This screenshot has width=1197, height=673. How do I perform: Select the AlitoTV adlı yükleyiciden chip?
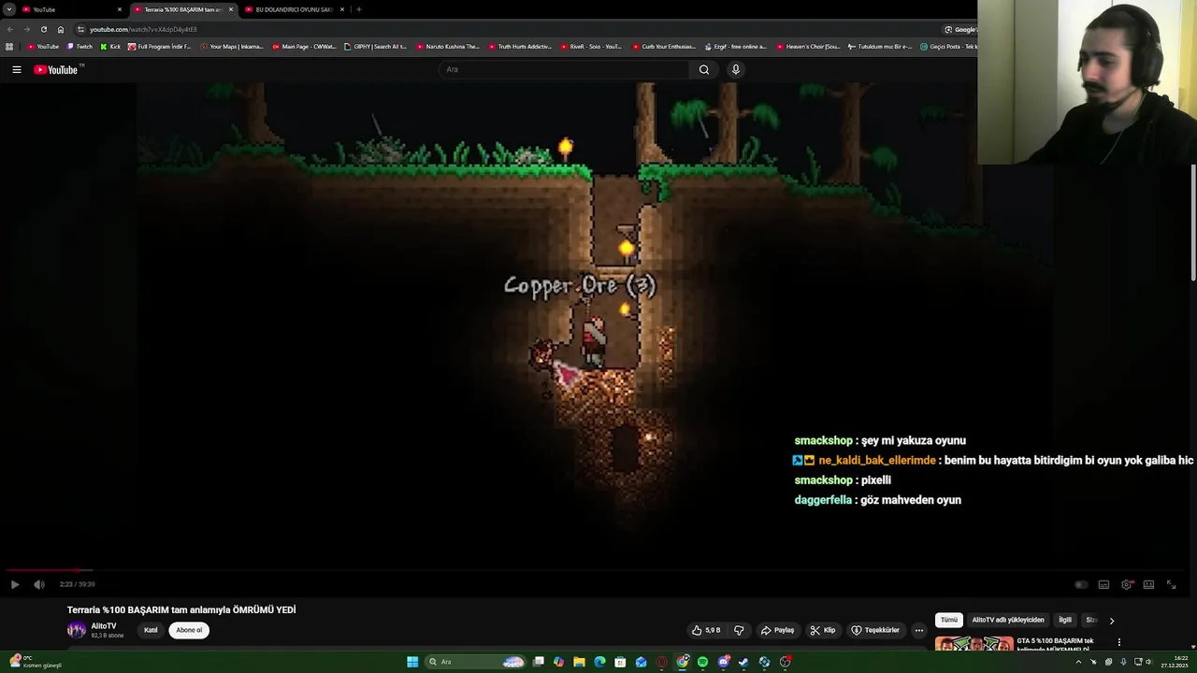1008,620
